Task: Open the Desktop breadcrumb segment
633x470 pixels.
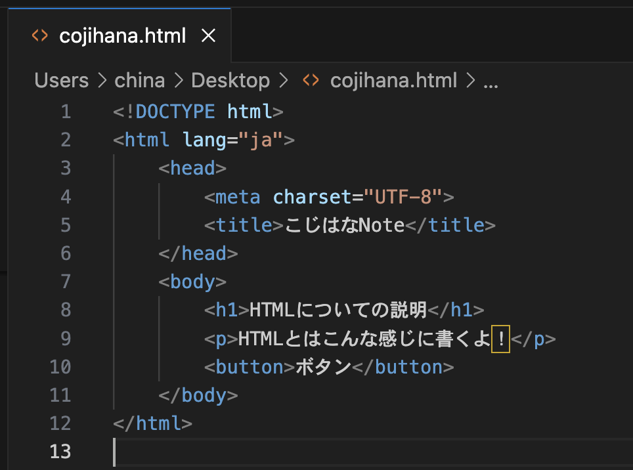Action: click(x=230, y=80)
